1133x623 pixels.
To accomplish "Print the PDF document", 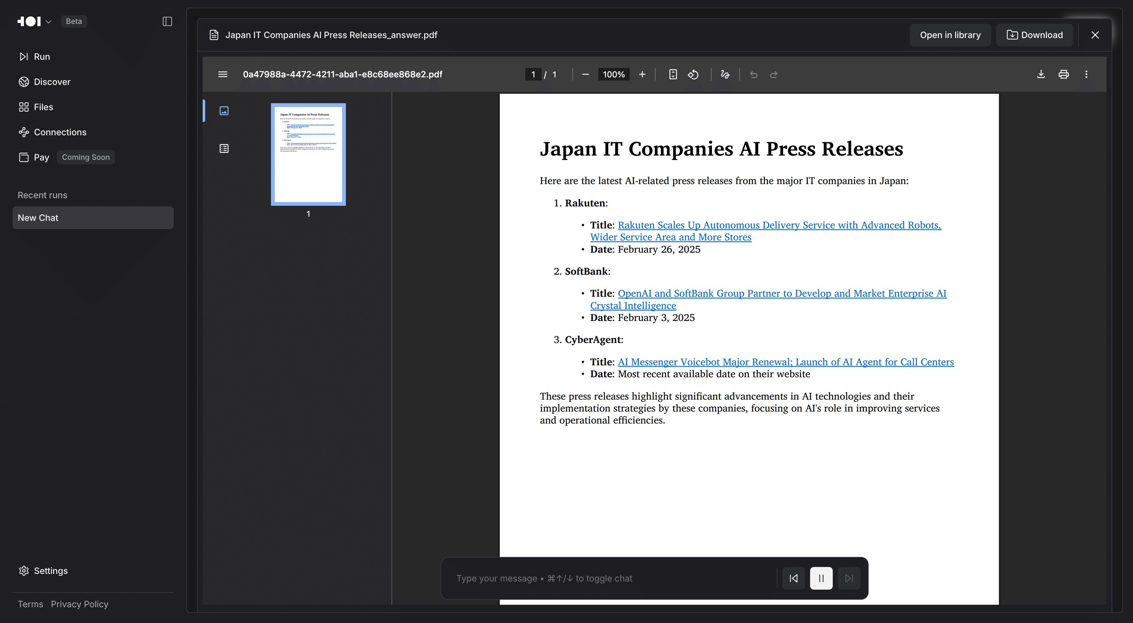I will (x=1063, y=74).
